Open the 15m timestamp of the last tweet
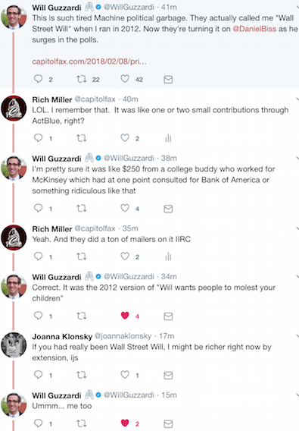The width and height of the screenshot is (299, 431). coord(169,395)
